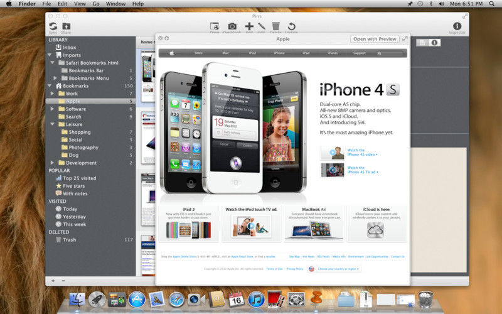The height and width of the screenshot is (314, 502).
Task: Click the Edit pencil toolbar icon
Action: [x=262, y=26]
